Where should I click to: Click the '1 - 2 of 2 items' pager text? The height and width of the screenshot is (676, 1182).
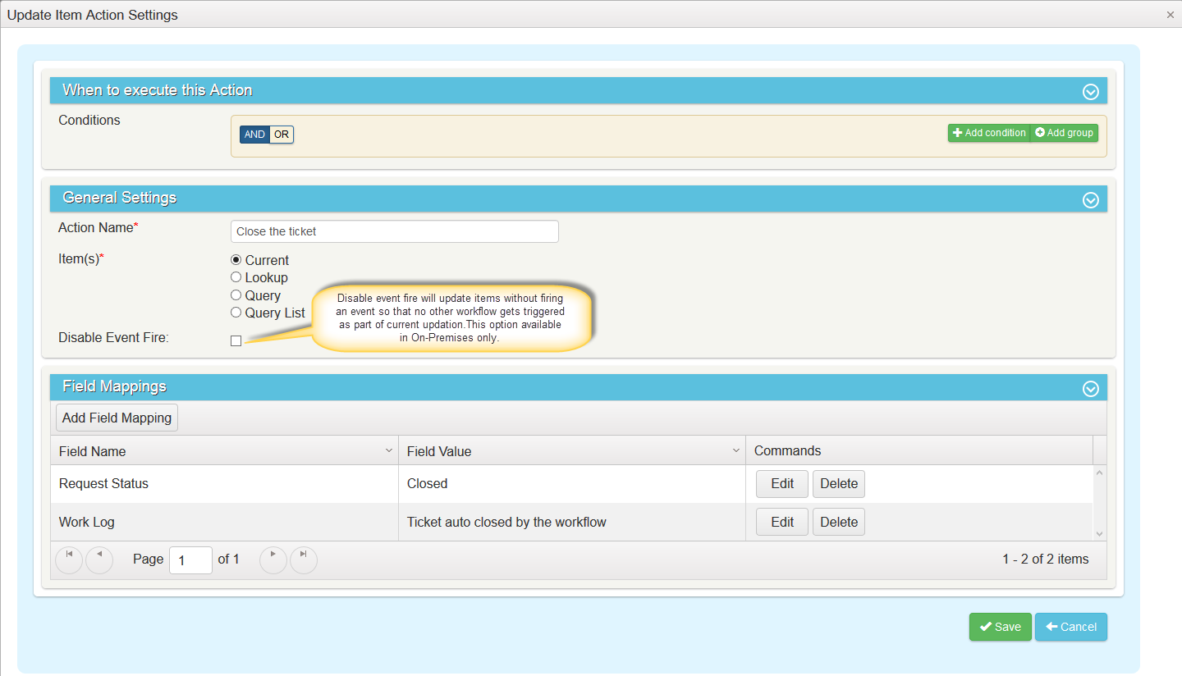click(x=1045, y=560)
